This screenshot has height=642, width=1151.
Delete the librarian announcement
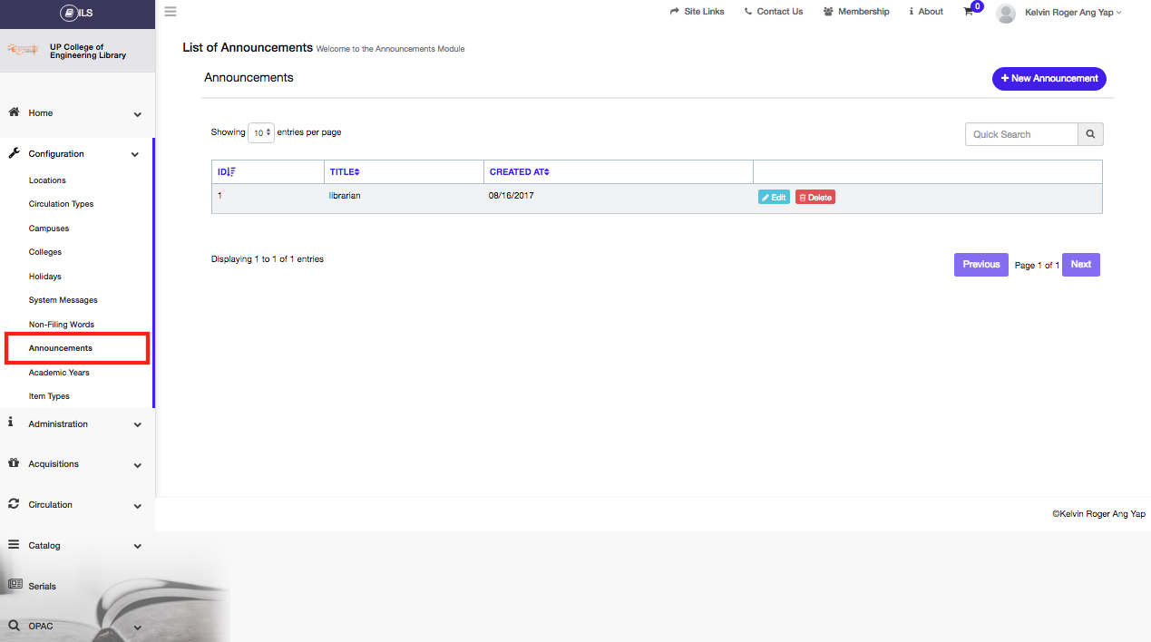814,197
